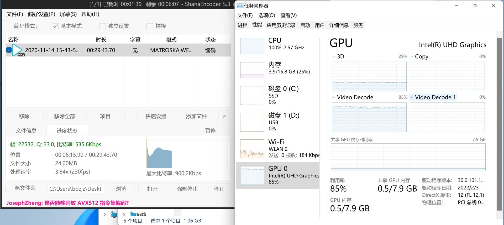The height and width of the screenshot is (225, 504).
Task: Click the Task Manager vertical scrollbar
Action: click(499, 123)
